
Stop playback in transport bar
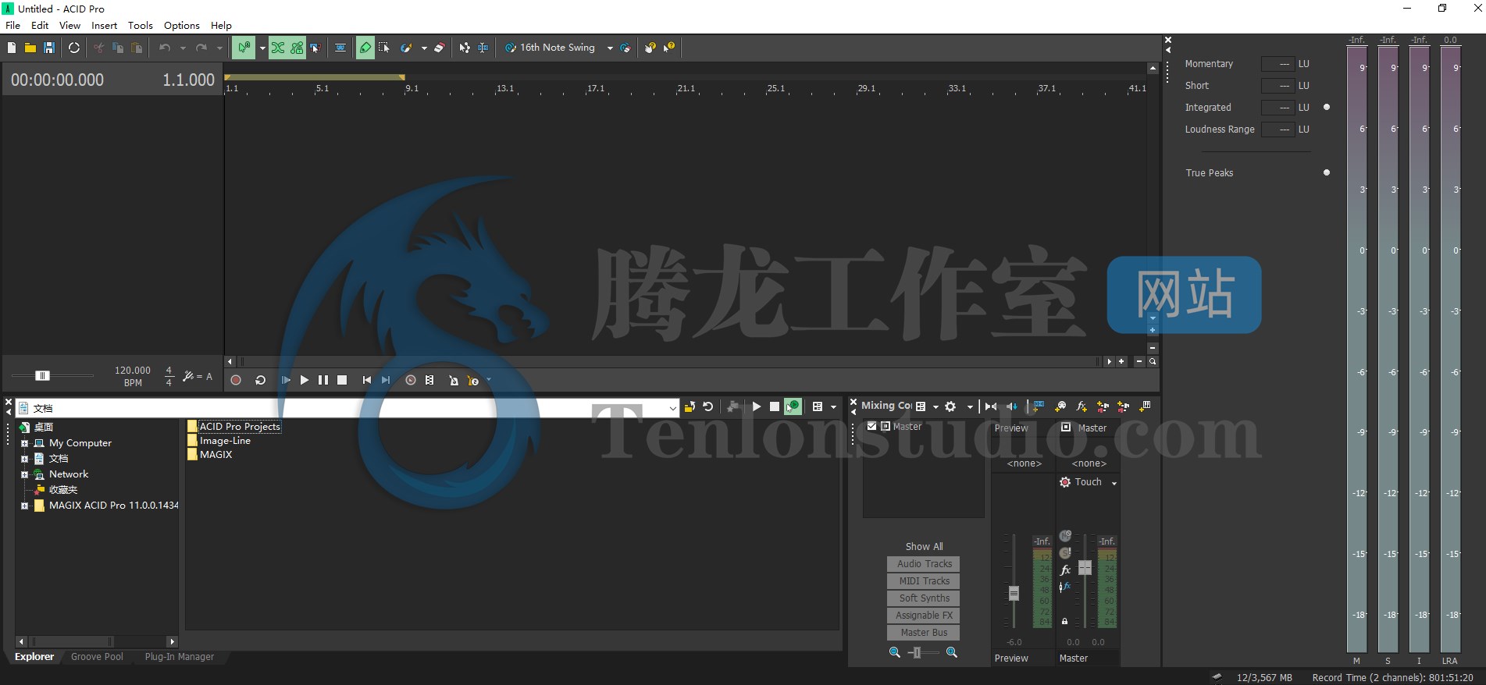[342, 380]
